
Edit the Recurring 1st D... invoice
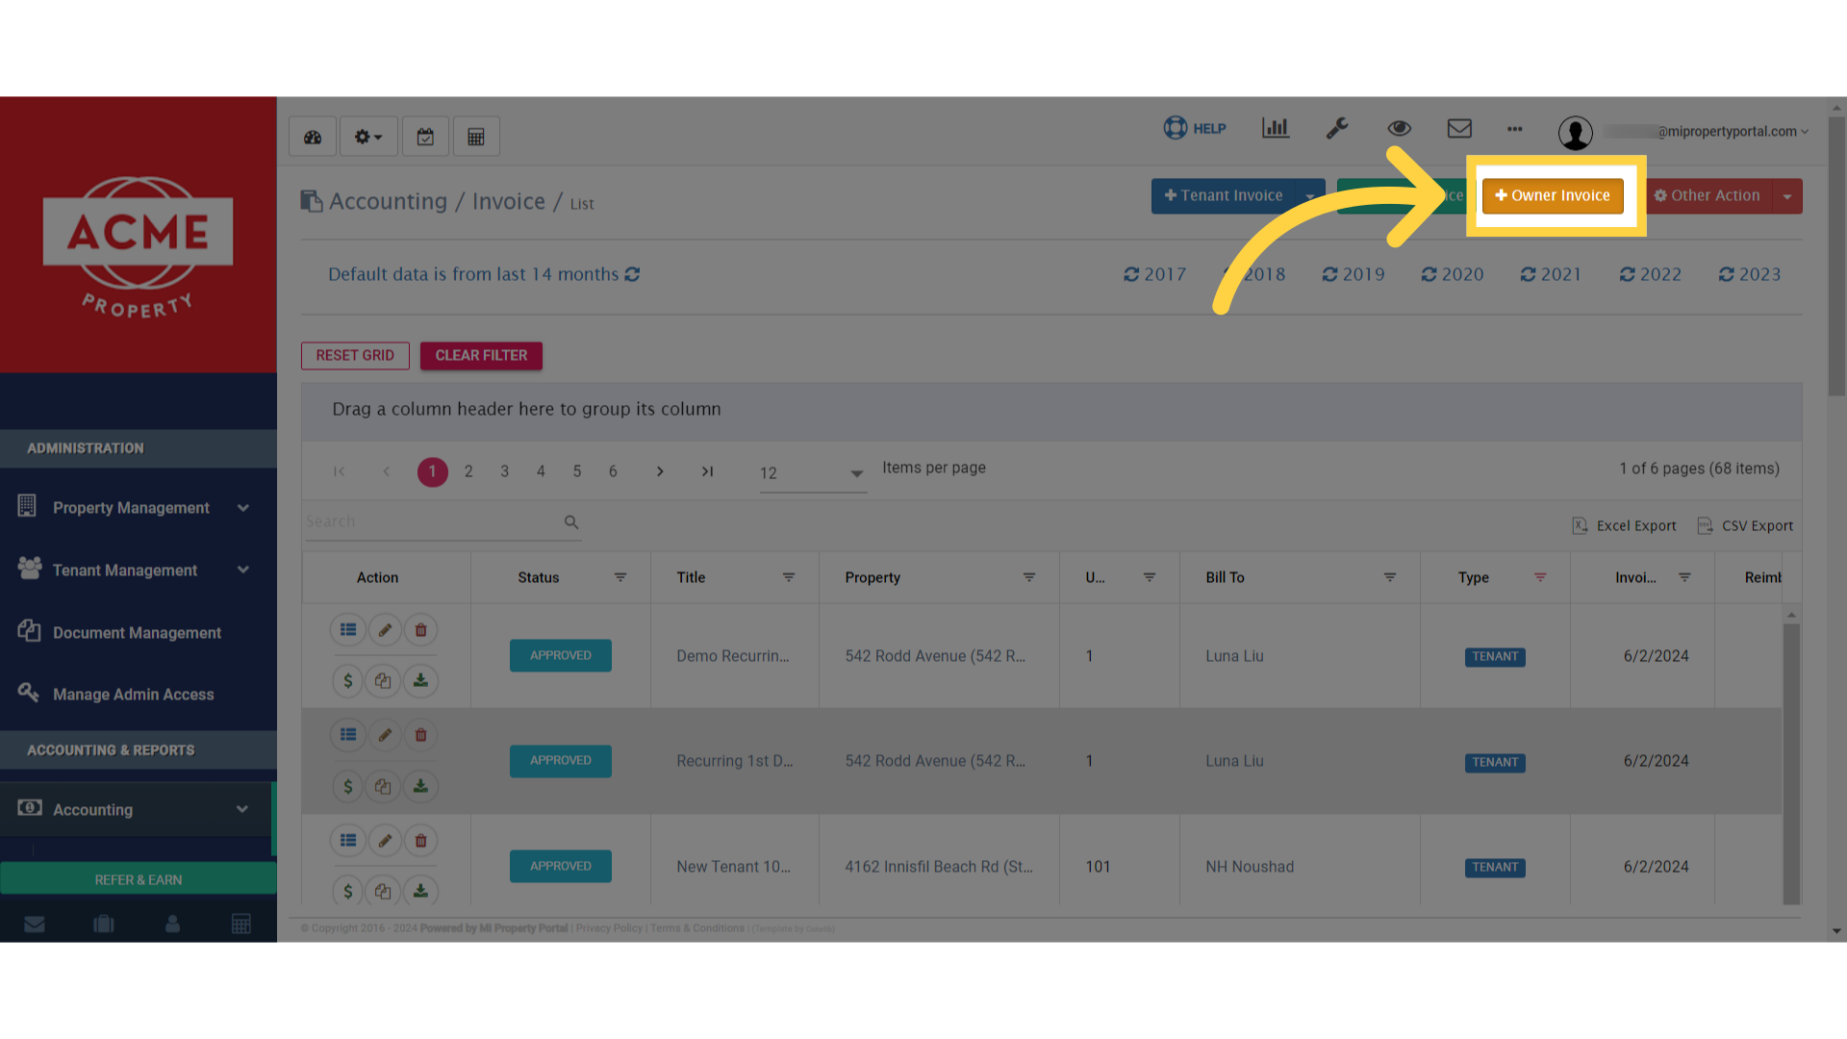click(385, 735)
